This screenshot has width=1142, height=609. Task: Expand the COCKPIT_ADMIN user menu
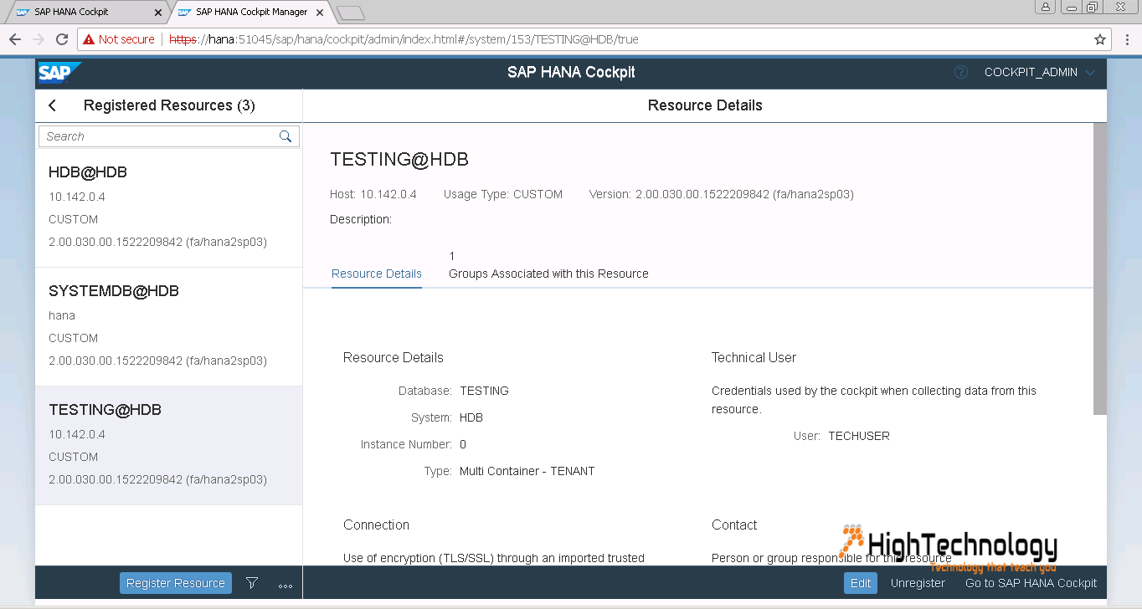[1040, 72]
